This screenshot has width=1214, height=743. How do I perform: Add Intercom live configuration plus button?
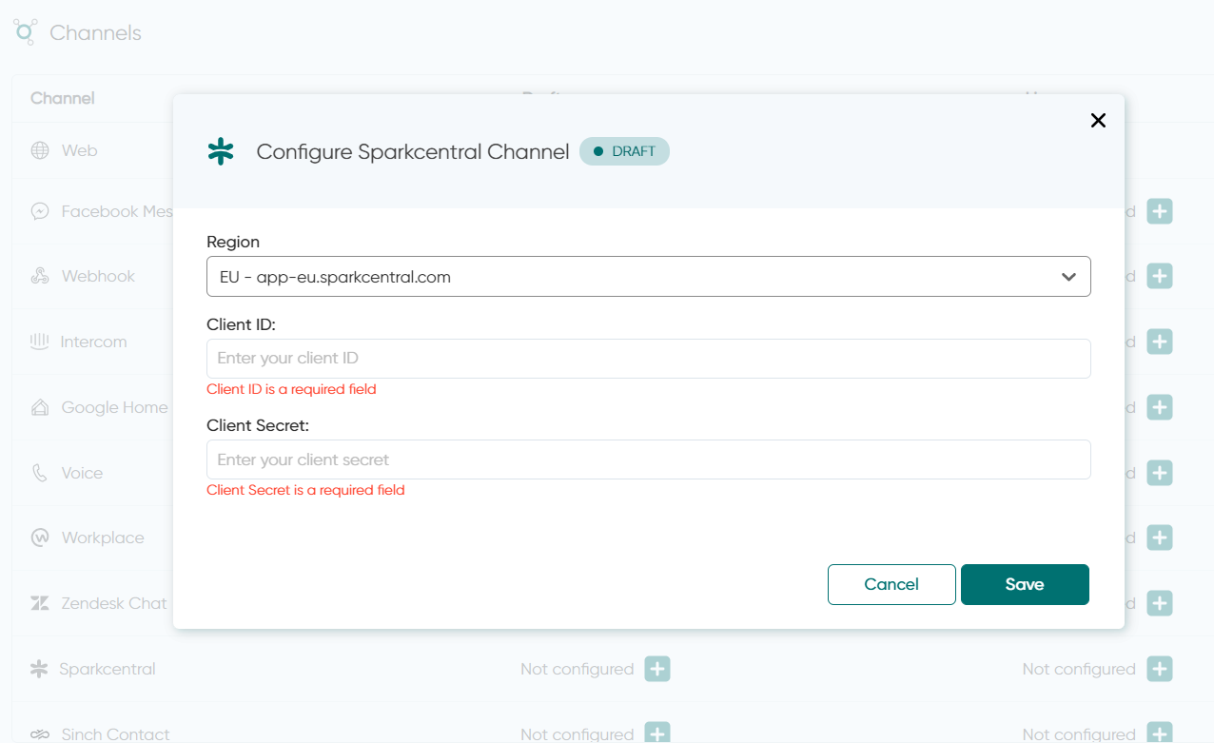pos(1159,342)
